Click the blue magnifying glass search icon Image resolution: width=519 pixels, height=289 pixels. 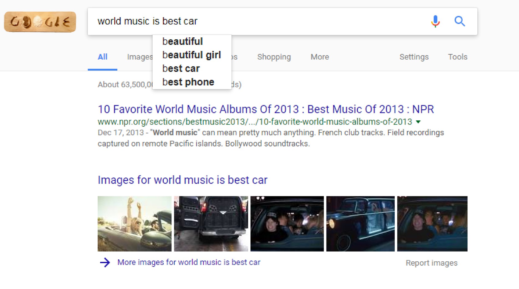click(460, 21)
